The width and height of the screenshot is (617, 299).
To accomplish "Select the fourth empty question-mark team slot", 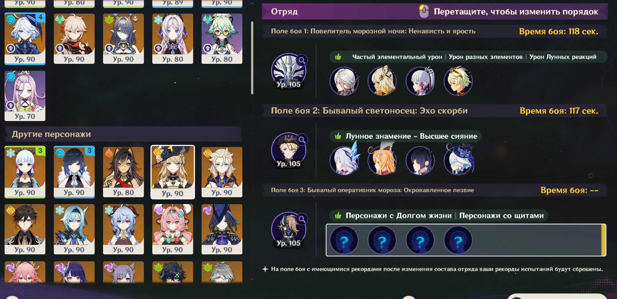I will pyautogui.click(x=458, y=240).
